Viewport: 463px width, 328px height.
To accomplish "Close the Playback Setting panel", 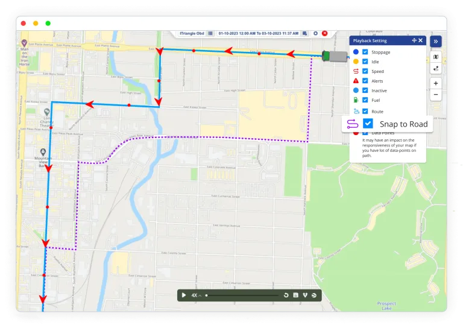I will click(x=421, y=40).
